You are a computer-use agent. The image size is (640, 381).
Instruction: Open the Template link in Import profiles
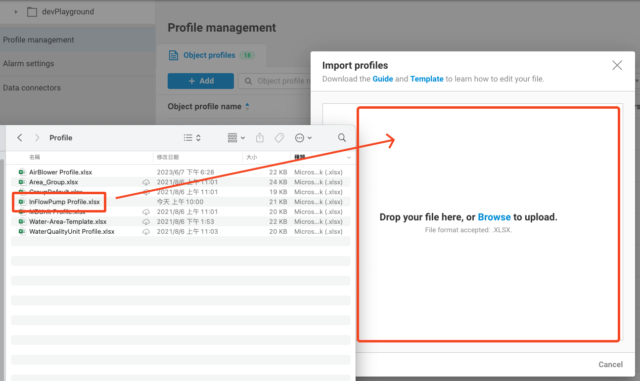[426, 79]
